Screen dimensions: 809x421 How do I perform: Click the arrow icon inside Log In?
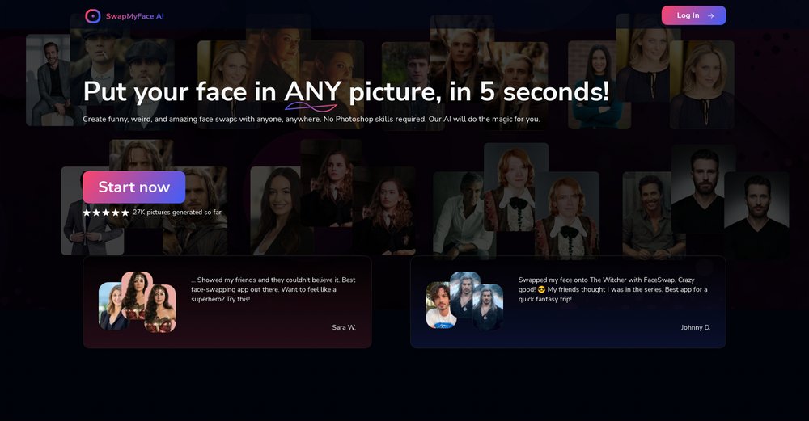click(x=710, y=15)
